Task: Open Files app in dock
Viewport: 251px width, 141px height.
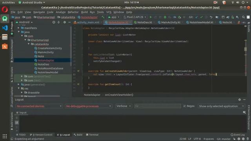Action: [x=5, y=37]
